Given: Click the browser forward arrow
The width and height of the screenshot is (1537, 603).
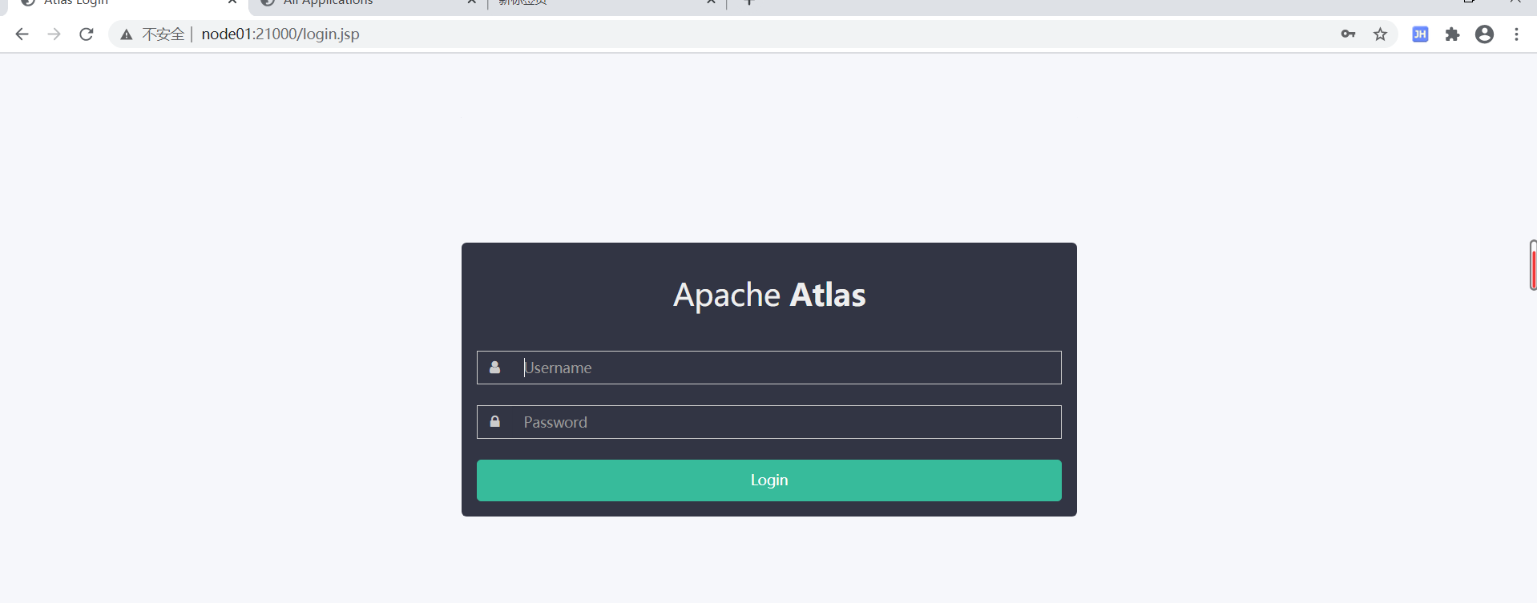Looking at the screenshot, I should [x=54, y=34].
